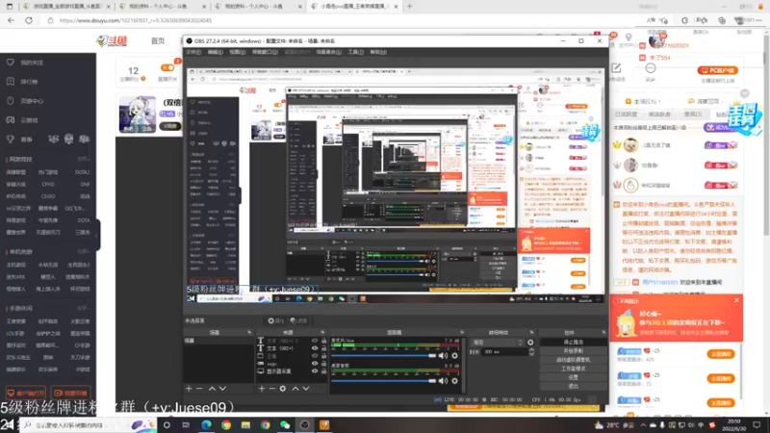770x433 pixels.
Task: Pop out Scenes dock using its header icon
Action: 249,332
